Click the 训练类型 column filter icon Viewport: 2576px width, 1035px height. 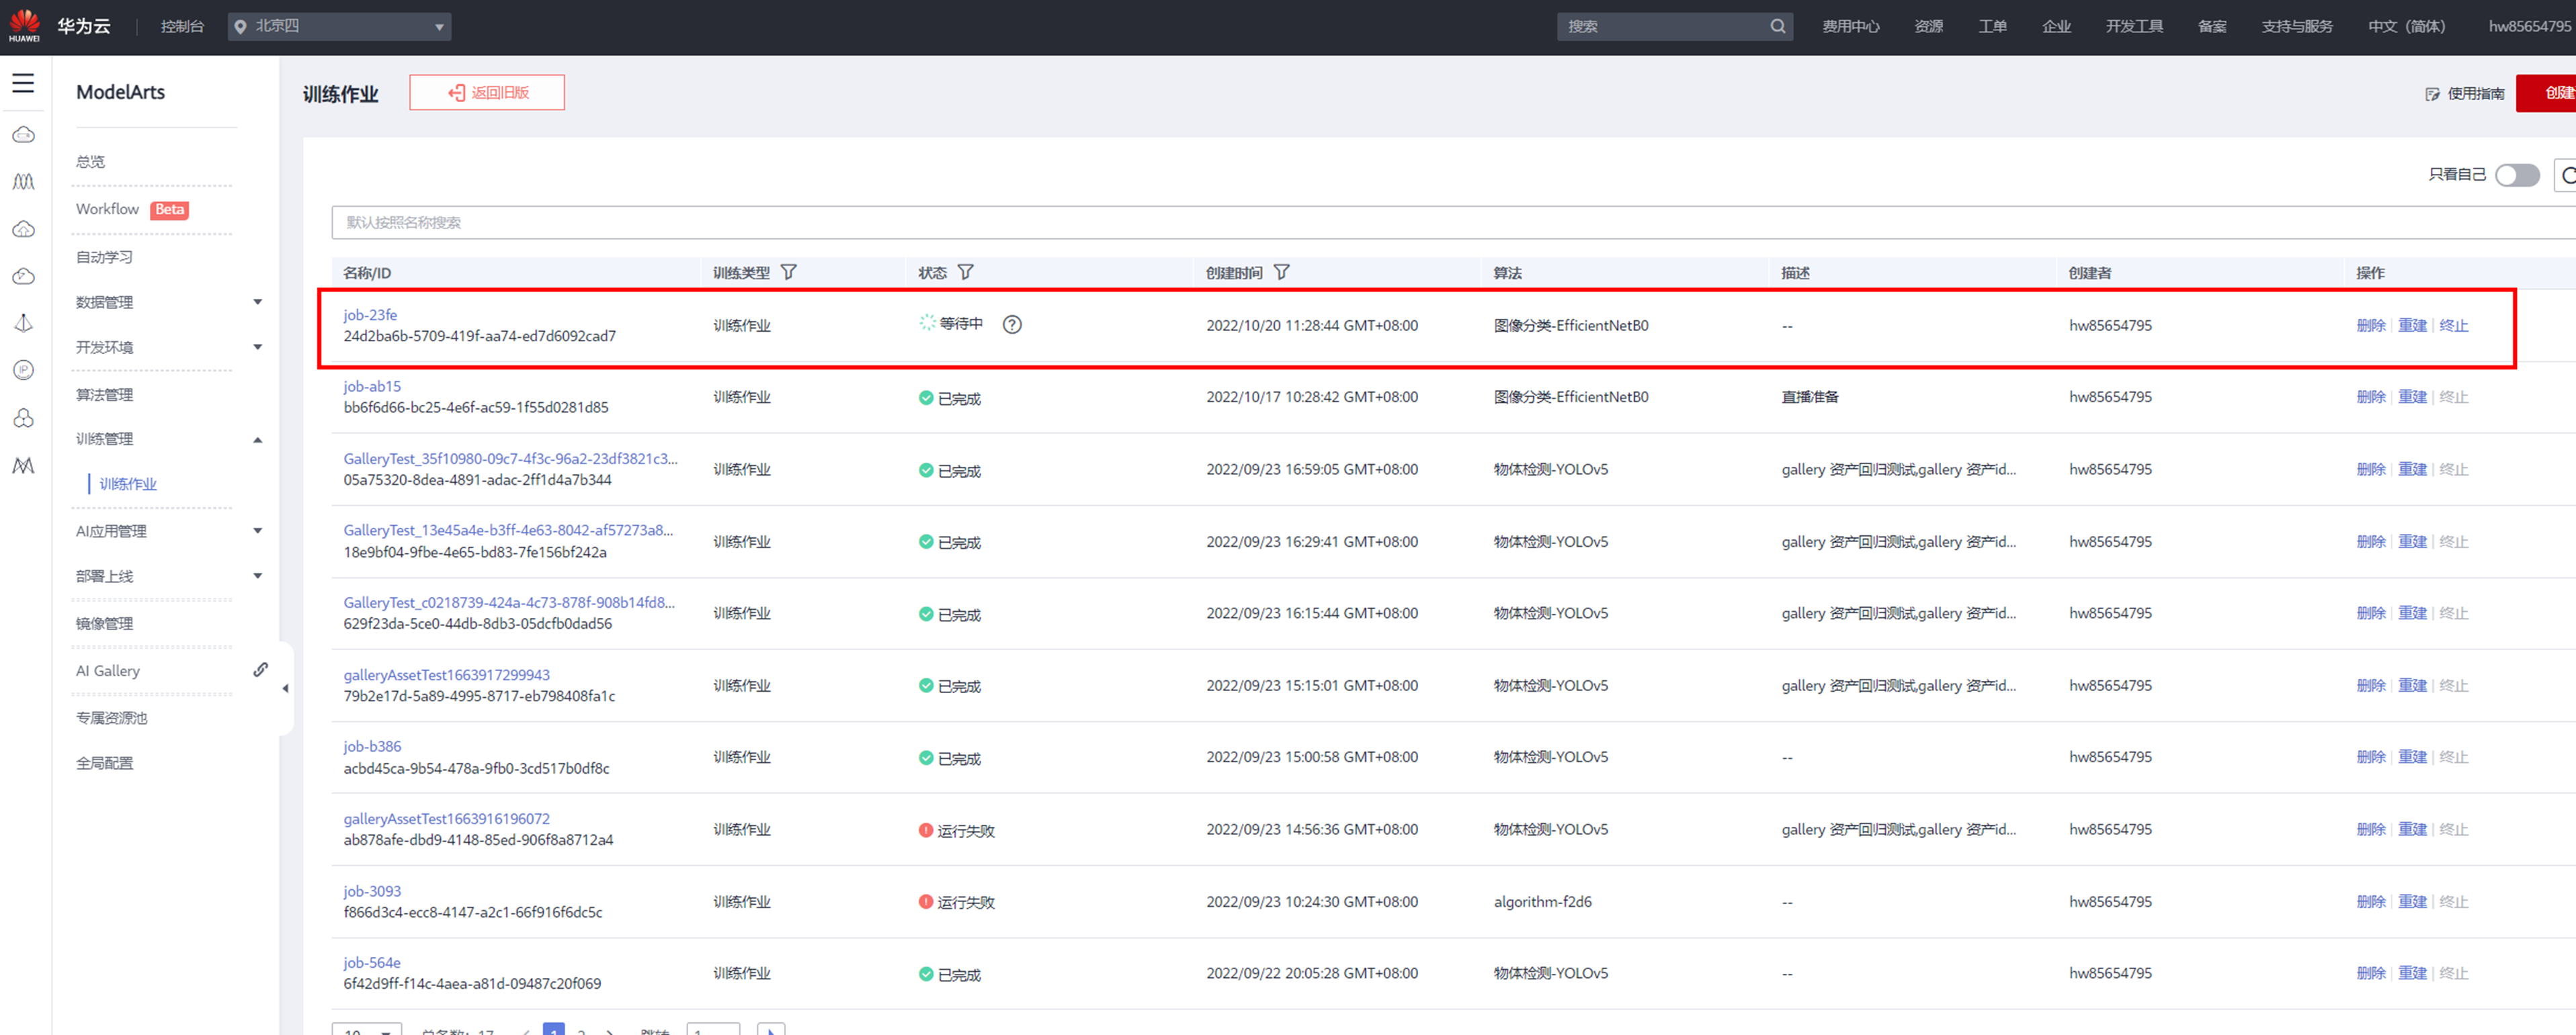(788, 272)
